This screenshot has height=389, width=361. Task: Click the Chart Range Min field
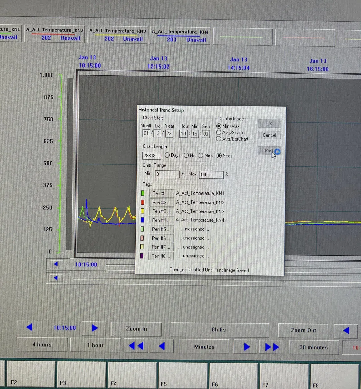click(x=167, y=174)
